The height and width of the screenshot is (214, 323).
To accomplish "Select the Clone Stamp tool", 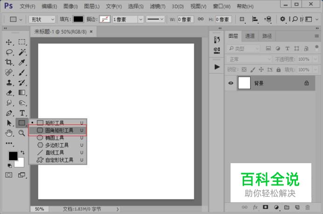I will point(9,83).
